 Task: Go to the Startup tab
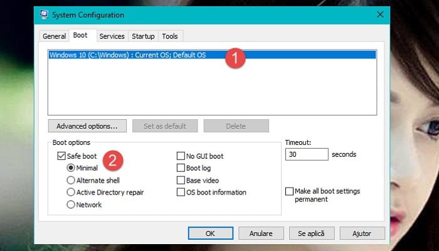(x=144, y=36)
